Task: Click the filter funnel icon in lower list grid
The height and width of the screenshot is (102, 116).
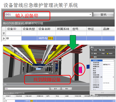Action: pos(4,98)
